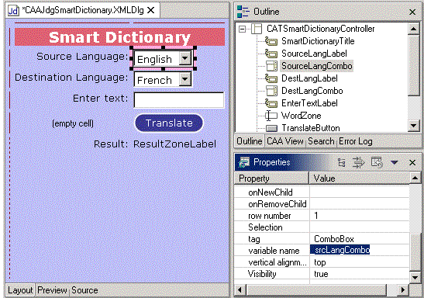Click Outline scrollbar up arrow
The image size is (424, 298).
click(x=413, y=29)
